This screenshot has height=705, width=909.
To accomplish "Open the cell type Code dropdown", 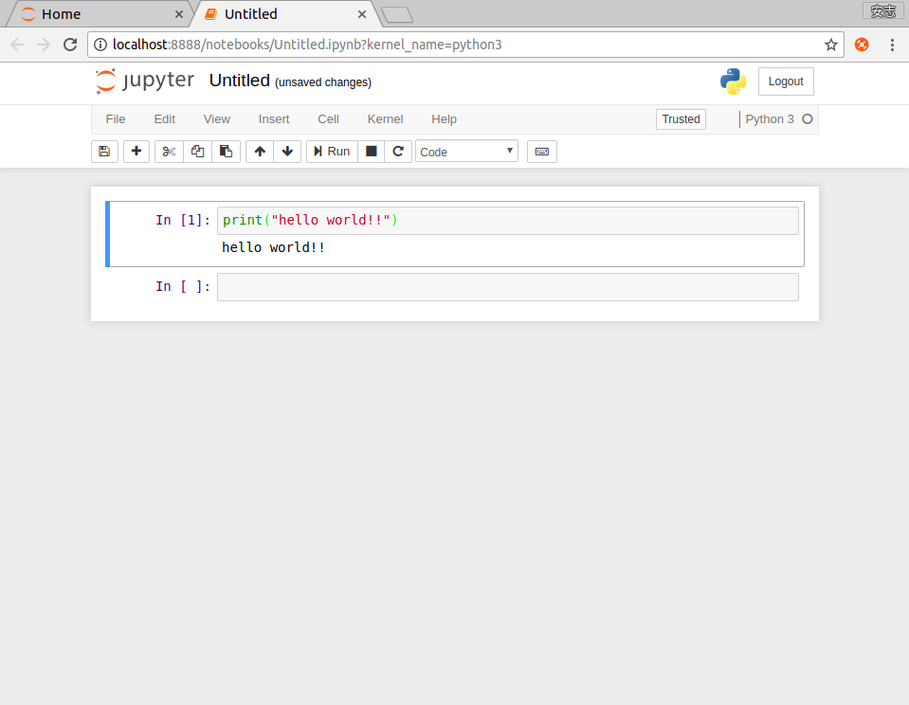I will click(x=466, y=152).
